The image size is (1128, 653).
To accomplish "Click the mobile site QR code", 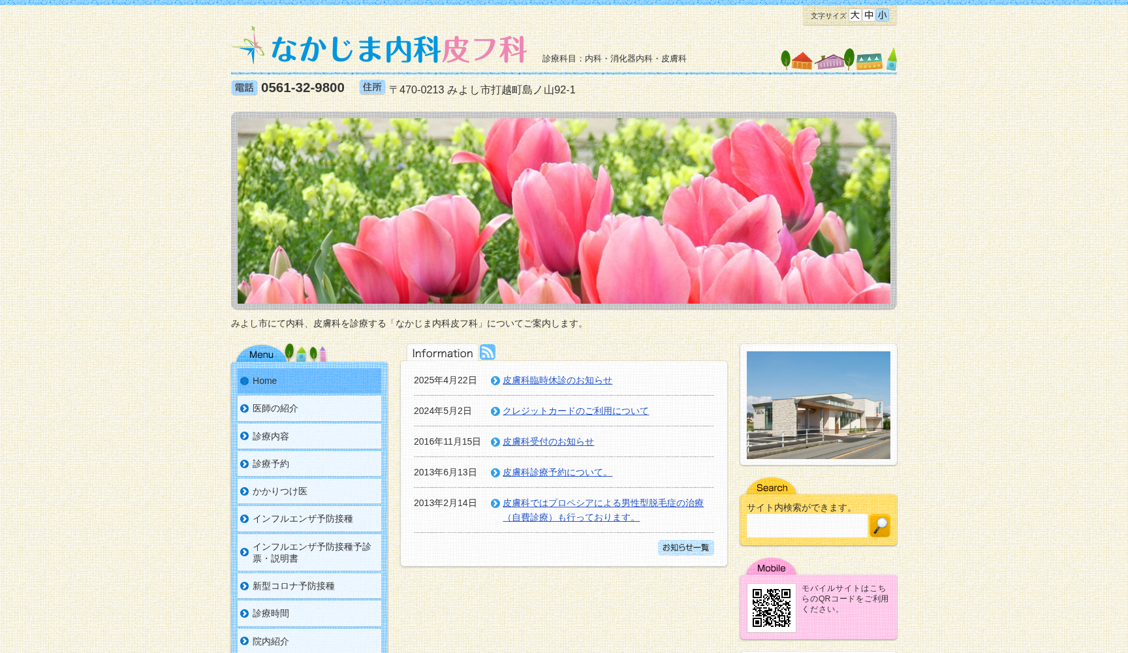I will click(771, 608).
